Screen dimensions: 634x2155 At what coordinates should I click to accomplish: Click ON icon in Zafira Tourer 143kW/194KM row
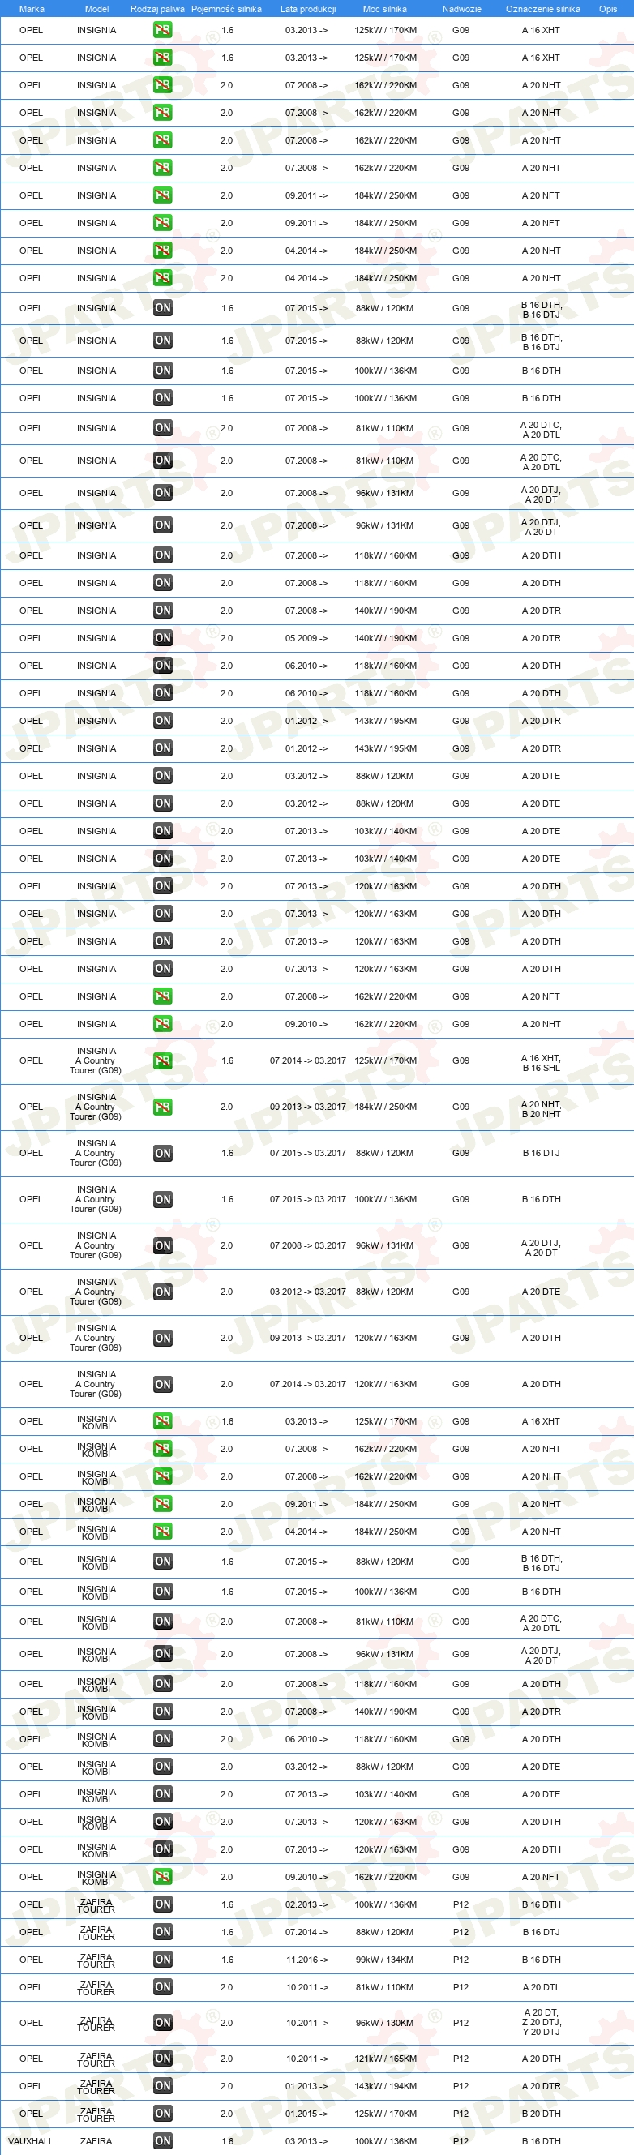click(x=162, y=2086)
